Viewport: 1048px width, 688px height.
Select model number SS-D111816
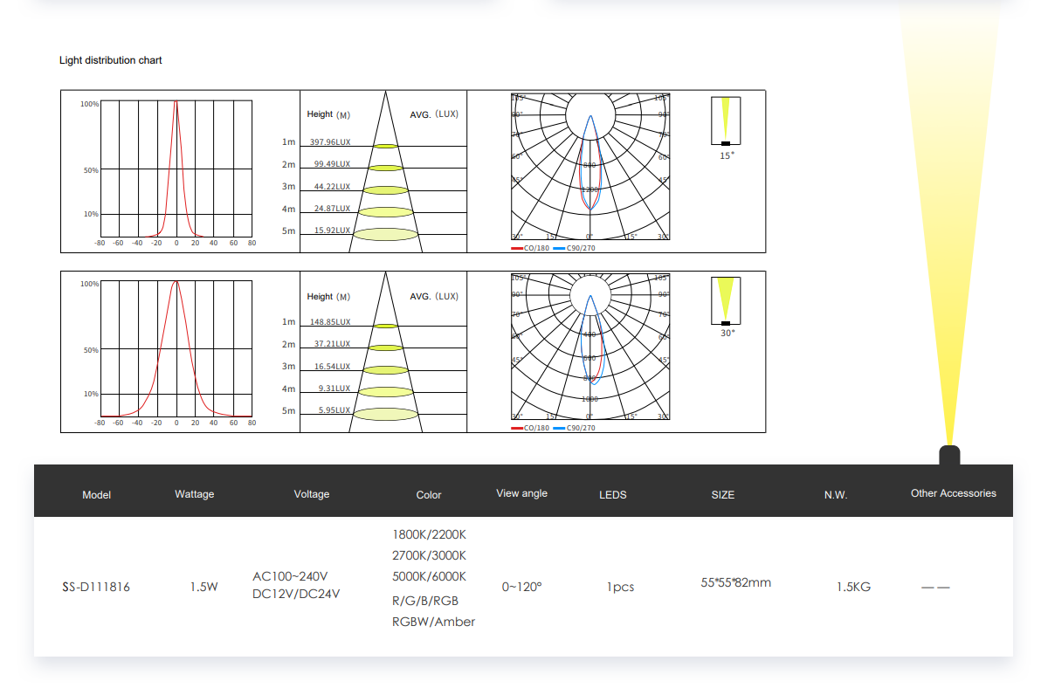[96, 587]
